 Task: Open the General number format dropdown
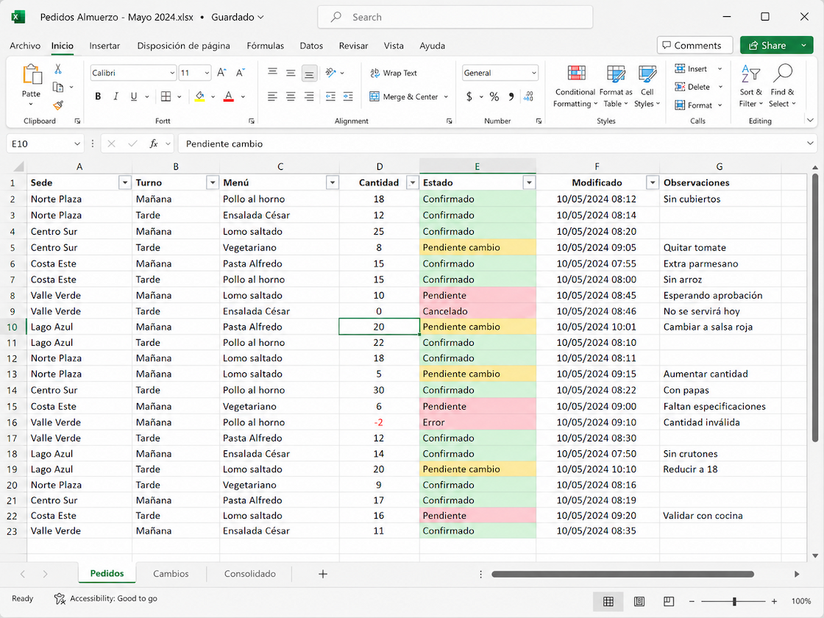534,73
